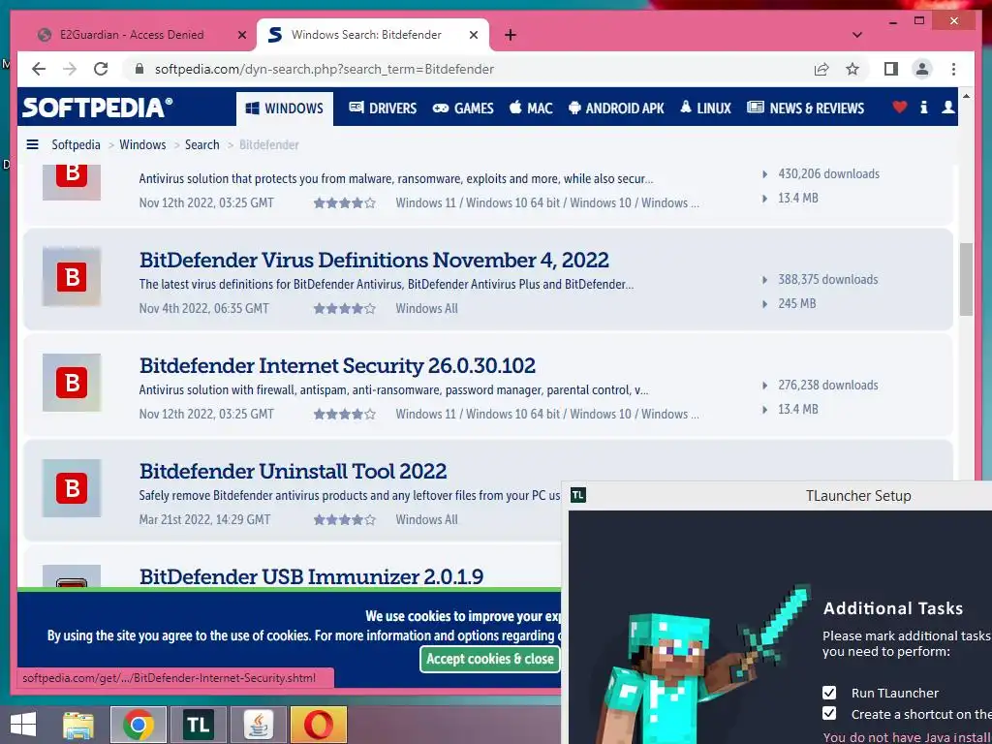
Task: Click the Nov 4th 2022, 06:35 GMT date
Action: [203, 308]
